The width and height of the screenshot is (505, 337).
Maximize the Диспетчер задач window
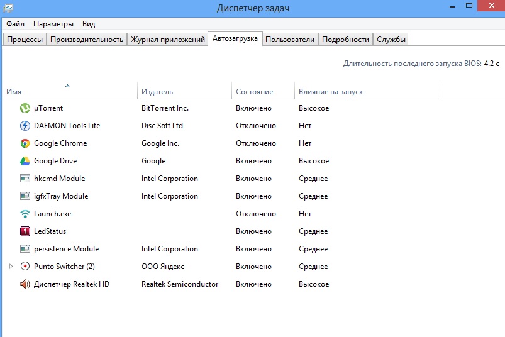point(469,6)
